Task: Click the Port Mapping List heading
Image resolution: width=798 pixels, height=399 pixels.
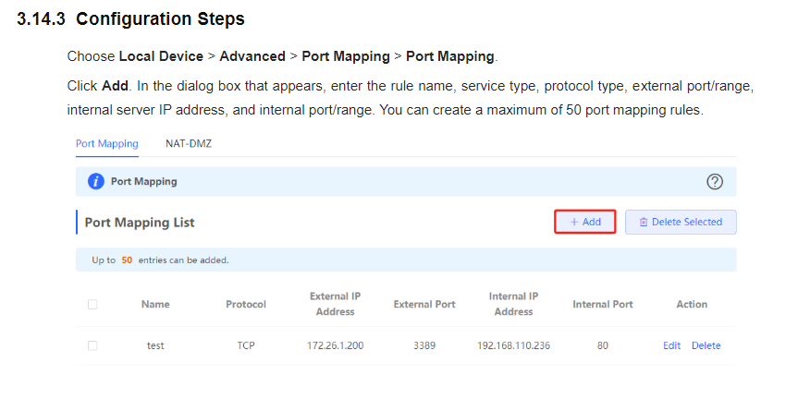Action: pos(140,223)
